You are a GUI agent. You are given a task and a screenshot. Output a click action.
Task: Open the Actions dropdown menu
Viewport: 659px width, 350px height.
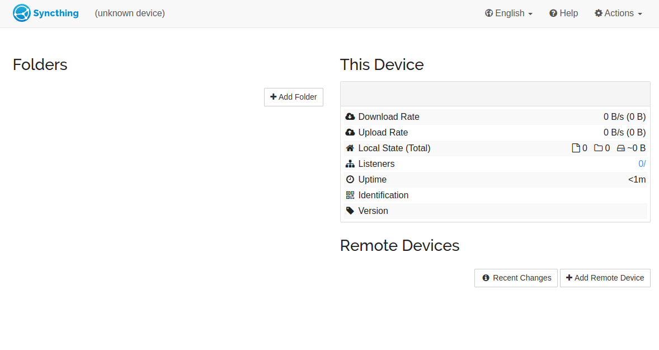click(x=618, y=13)
